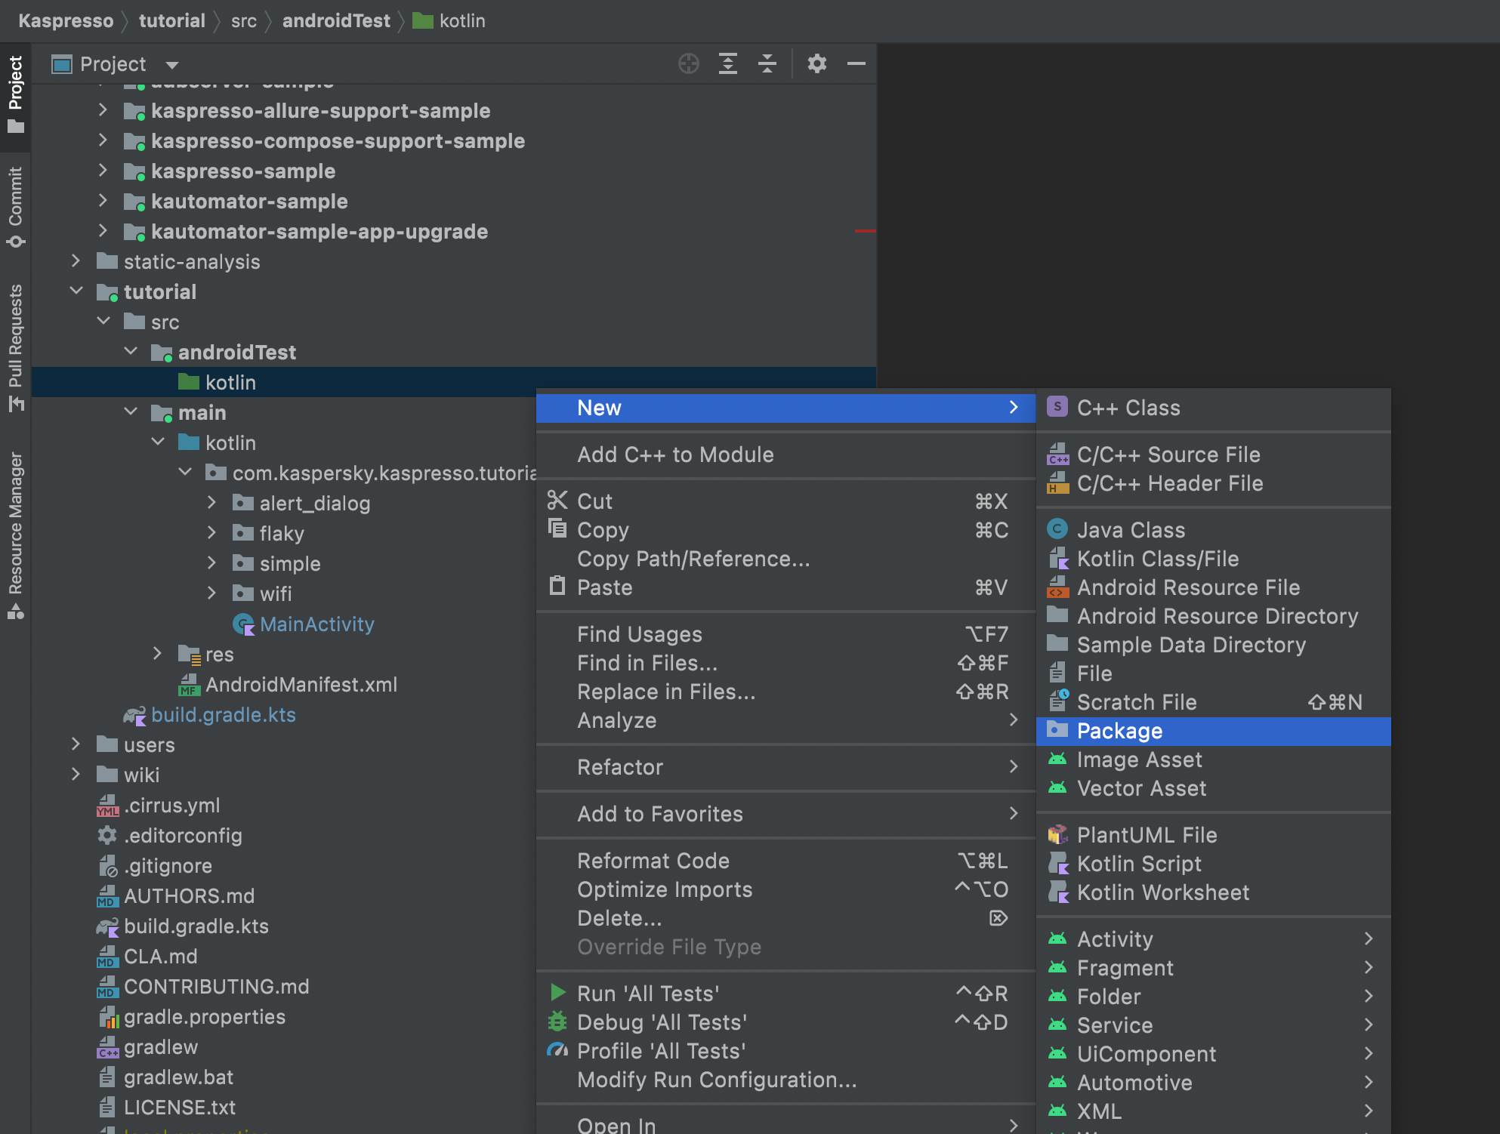Expand the kaspresso-allure-support-sample module
The image size is (1500, 1134).
point(103,110)
